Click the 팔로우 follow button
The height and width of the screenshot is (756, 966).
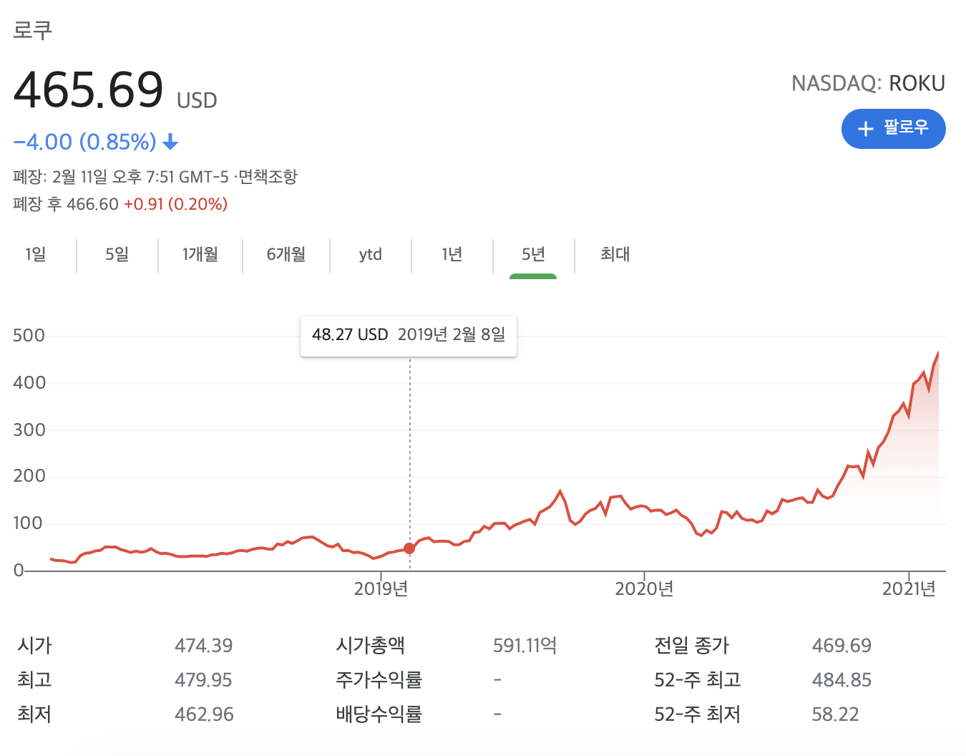pyautogui.click(x=893, y=129)
